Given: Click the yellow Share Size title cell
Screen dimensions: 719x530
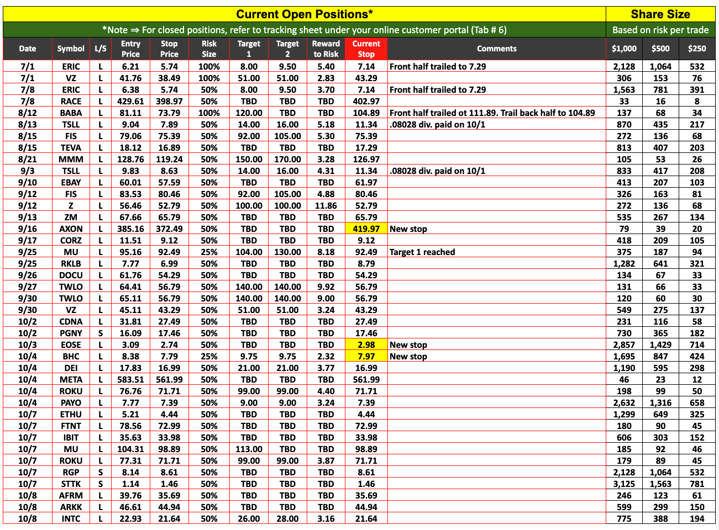Looking at the screenshot, I should click(x=660, y=14).
